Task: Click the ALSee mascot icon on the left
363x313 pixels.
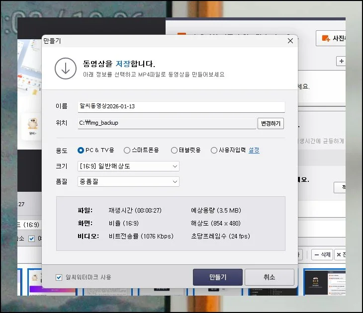Action: click(32, 125)
